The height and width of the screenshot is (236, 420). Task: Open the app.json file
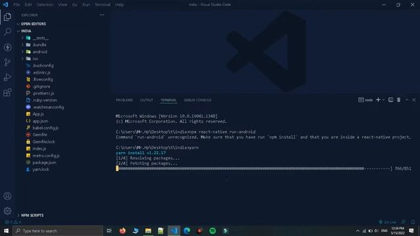tap(40, 121)
